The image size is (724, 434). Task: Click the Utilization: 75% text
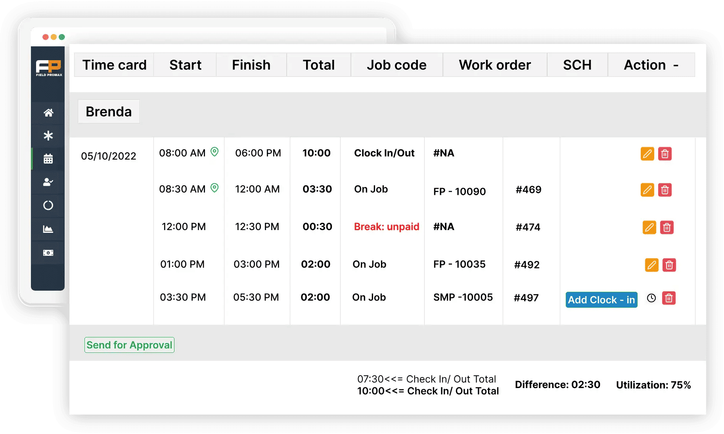point(653,385)
